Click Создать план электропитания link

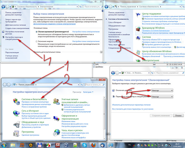pos(17,28)
